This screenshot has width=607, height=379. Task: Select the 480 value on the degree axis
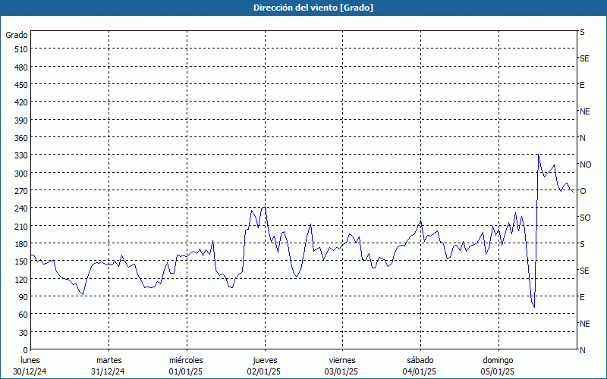coord(21,67)
